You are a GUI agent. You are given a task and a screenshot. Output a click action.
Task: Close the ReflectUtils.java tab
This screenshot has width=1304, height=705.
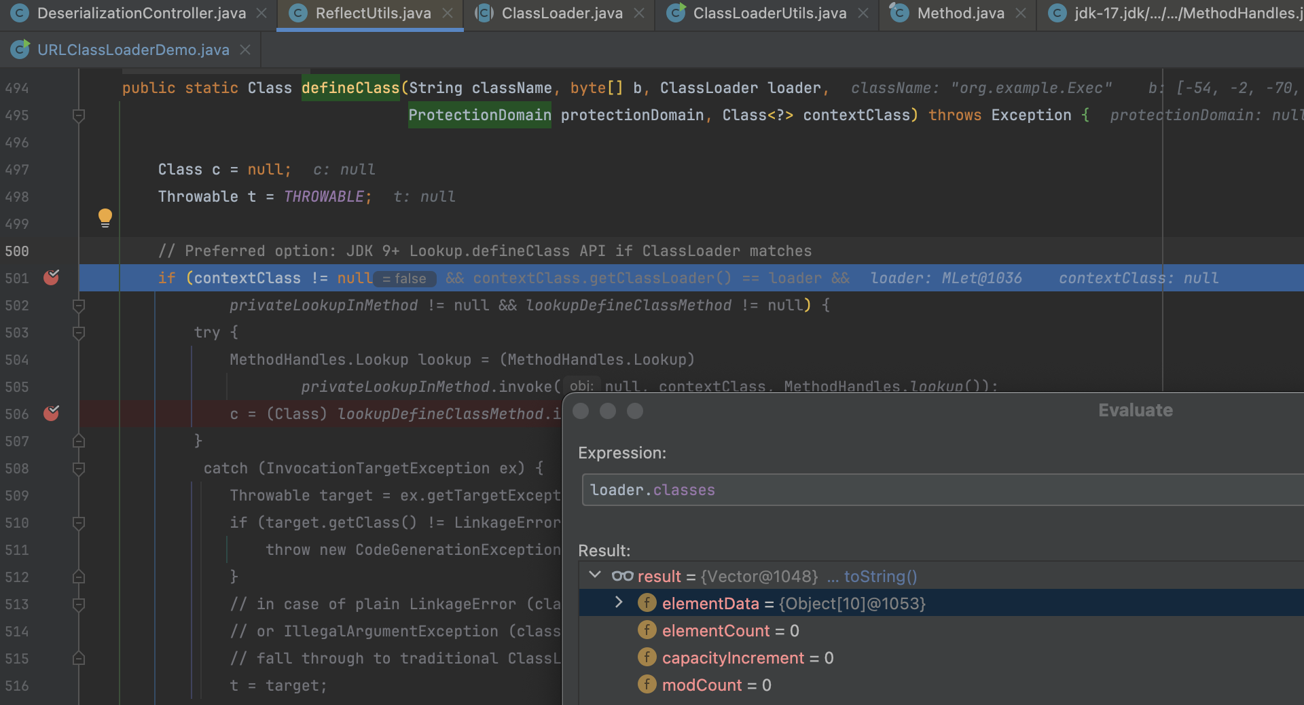pyautogui.click(x=448, y=14)
